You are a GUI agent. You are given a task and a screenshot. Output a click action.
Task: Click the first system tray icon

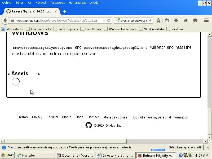pyautogui.click(x=181, y=155)
